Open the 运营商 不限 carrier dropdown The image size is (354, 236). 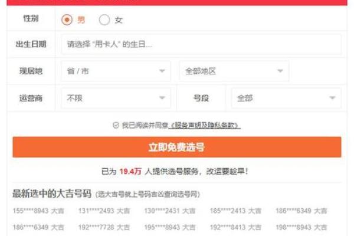pyautogui.click(x=116, y=98)
